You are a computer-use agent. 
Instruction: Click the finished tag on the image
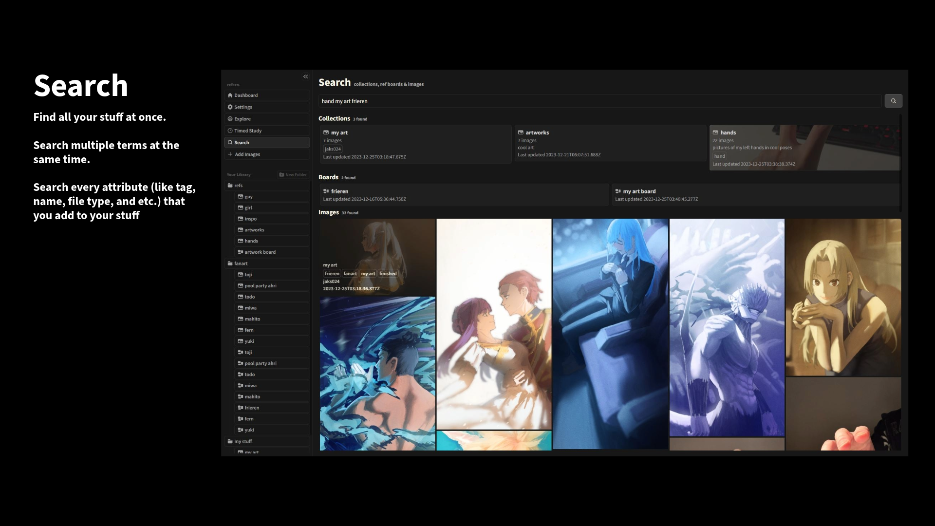click(x=388, y=274)
